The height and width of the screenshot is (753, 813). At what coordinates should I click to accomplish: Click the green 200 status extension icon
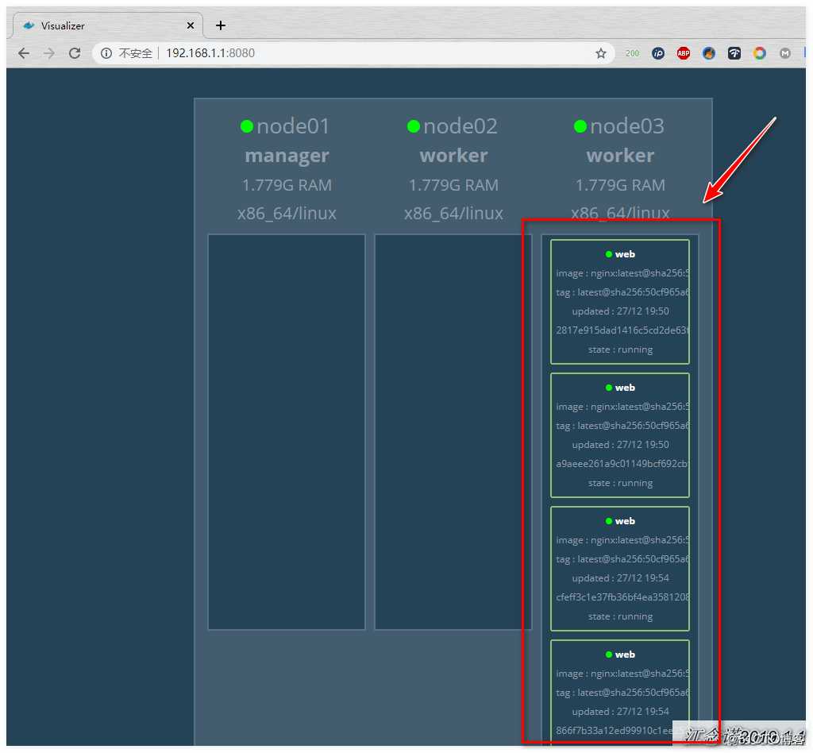(632, 53)
